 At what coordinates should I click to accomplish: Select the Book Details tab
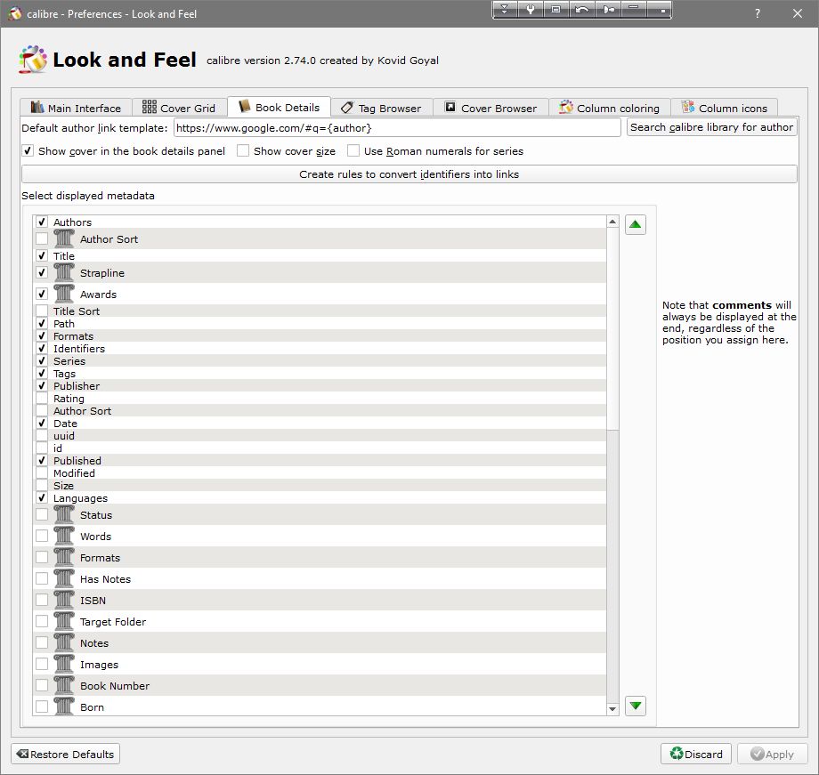point(279,107)
